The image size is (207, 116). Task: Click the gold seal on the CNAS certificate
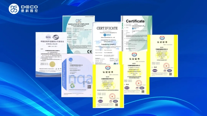52,64
